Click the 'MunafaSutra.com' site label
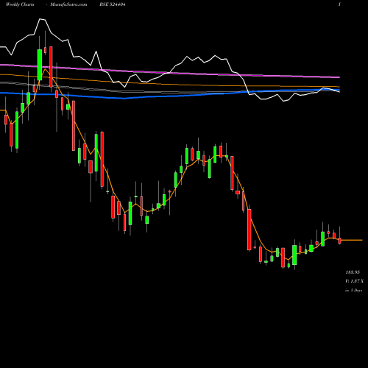This screenshot has width=368, height=368. [x=68, y=4]
